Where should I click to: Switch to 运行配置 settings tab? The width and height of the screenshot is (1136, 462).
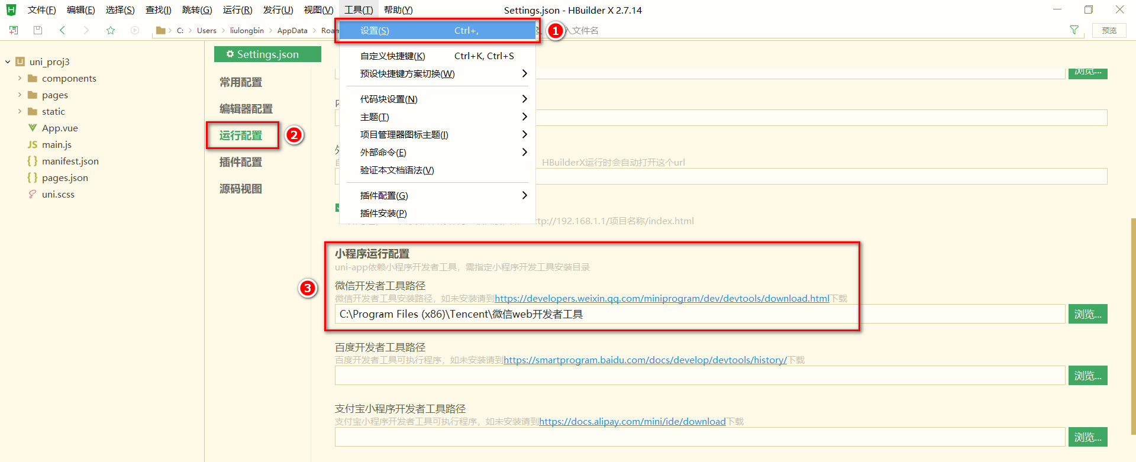point(241,135)
